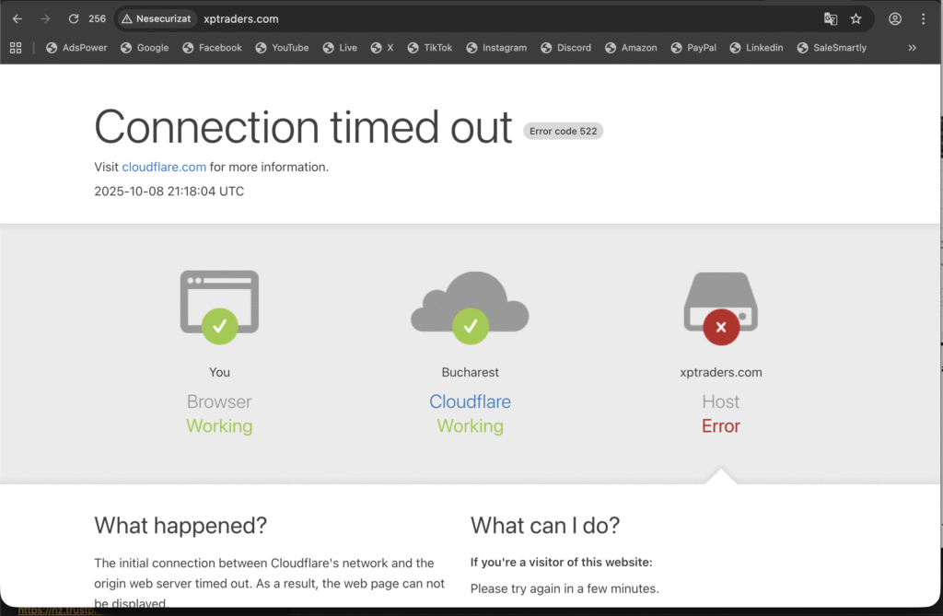Click the blue Cloudflare heading link

coord(470,401)
